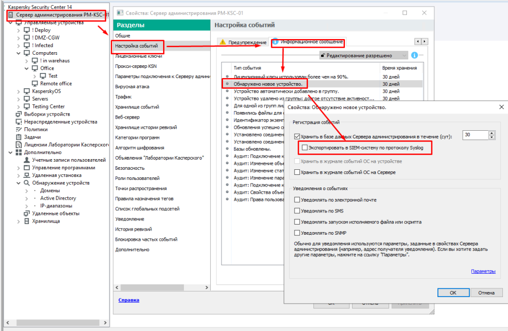Increase the storage days spinner value
Screen dimensions: 508x331
pos(491,133)
